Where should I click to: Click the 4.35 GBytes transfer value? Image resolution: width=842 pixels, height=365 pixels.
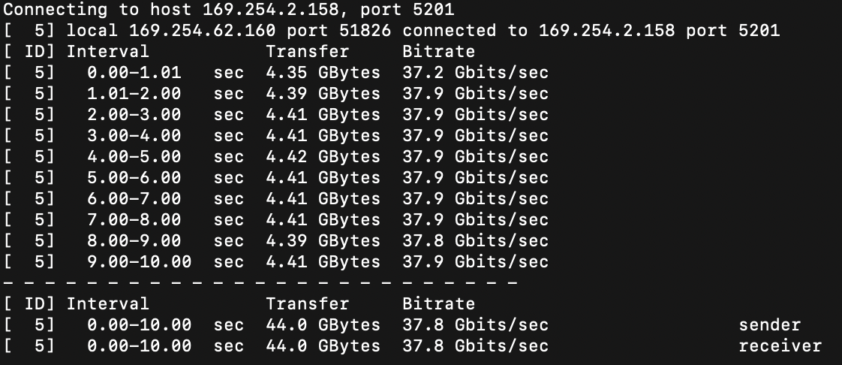point(323,73)
